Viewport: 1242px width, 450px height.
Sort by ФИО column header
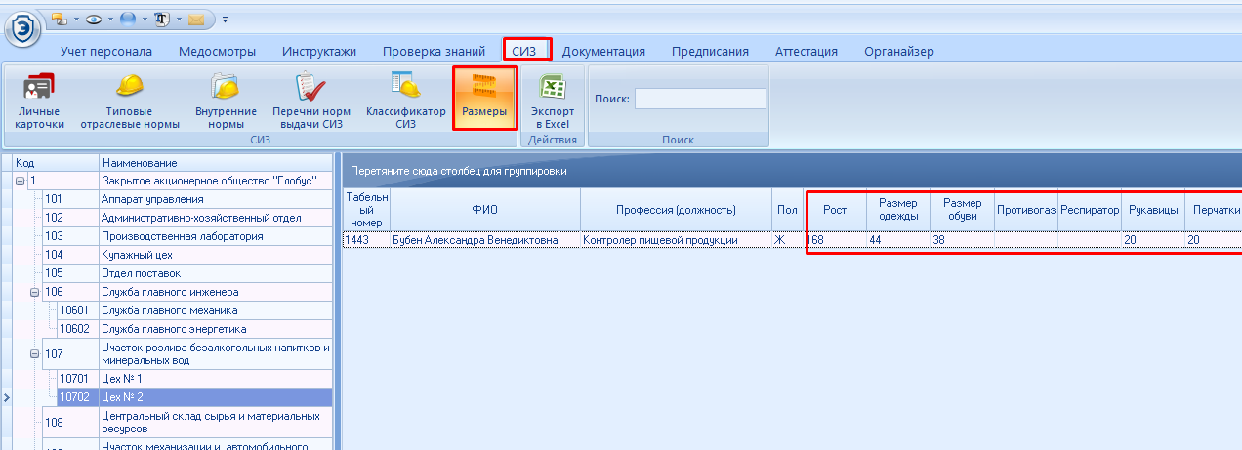point(484,209)
